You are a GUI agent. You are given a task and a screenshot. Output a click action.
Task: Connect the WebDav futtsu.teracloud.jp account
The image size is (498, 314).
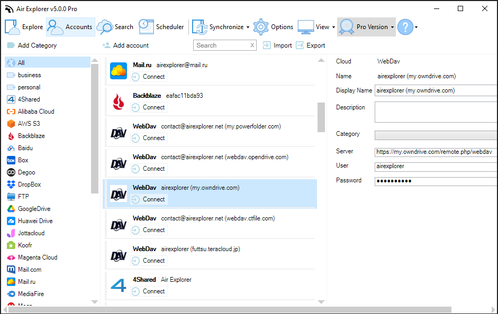click(149, 261)
